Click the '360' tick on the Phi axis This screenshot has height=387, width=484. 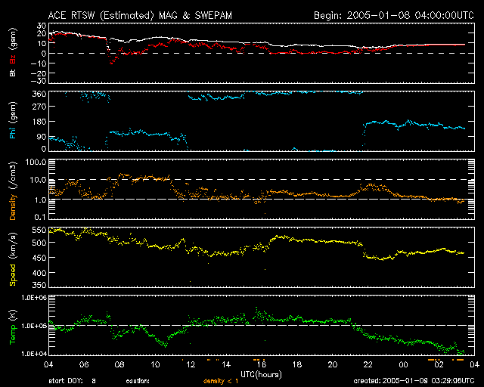tap(39, 94)
